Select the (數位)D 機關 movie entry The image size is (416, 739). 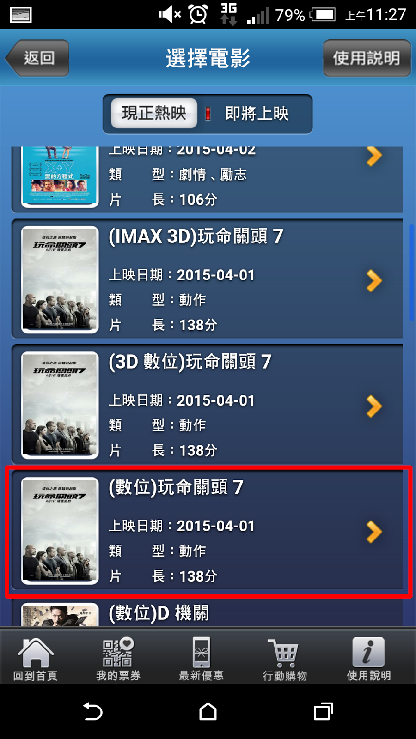[207, 613]
